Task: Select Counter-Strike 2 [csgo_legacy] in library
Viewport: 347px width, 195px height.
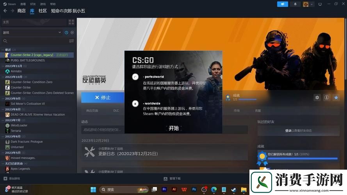Action: pyautogui.click(x=37, y=55)
